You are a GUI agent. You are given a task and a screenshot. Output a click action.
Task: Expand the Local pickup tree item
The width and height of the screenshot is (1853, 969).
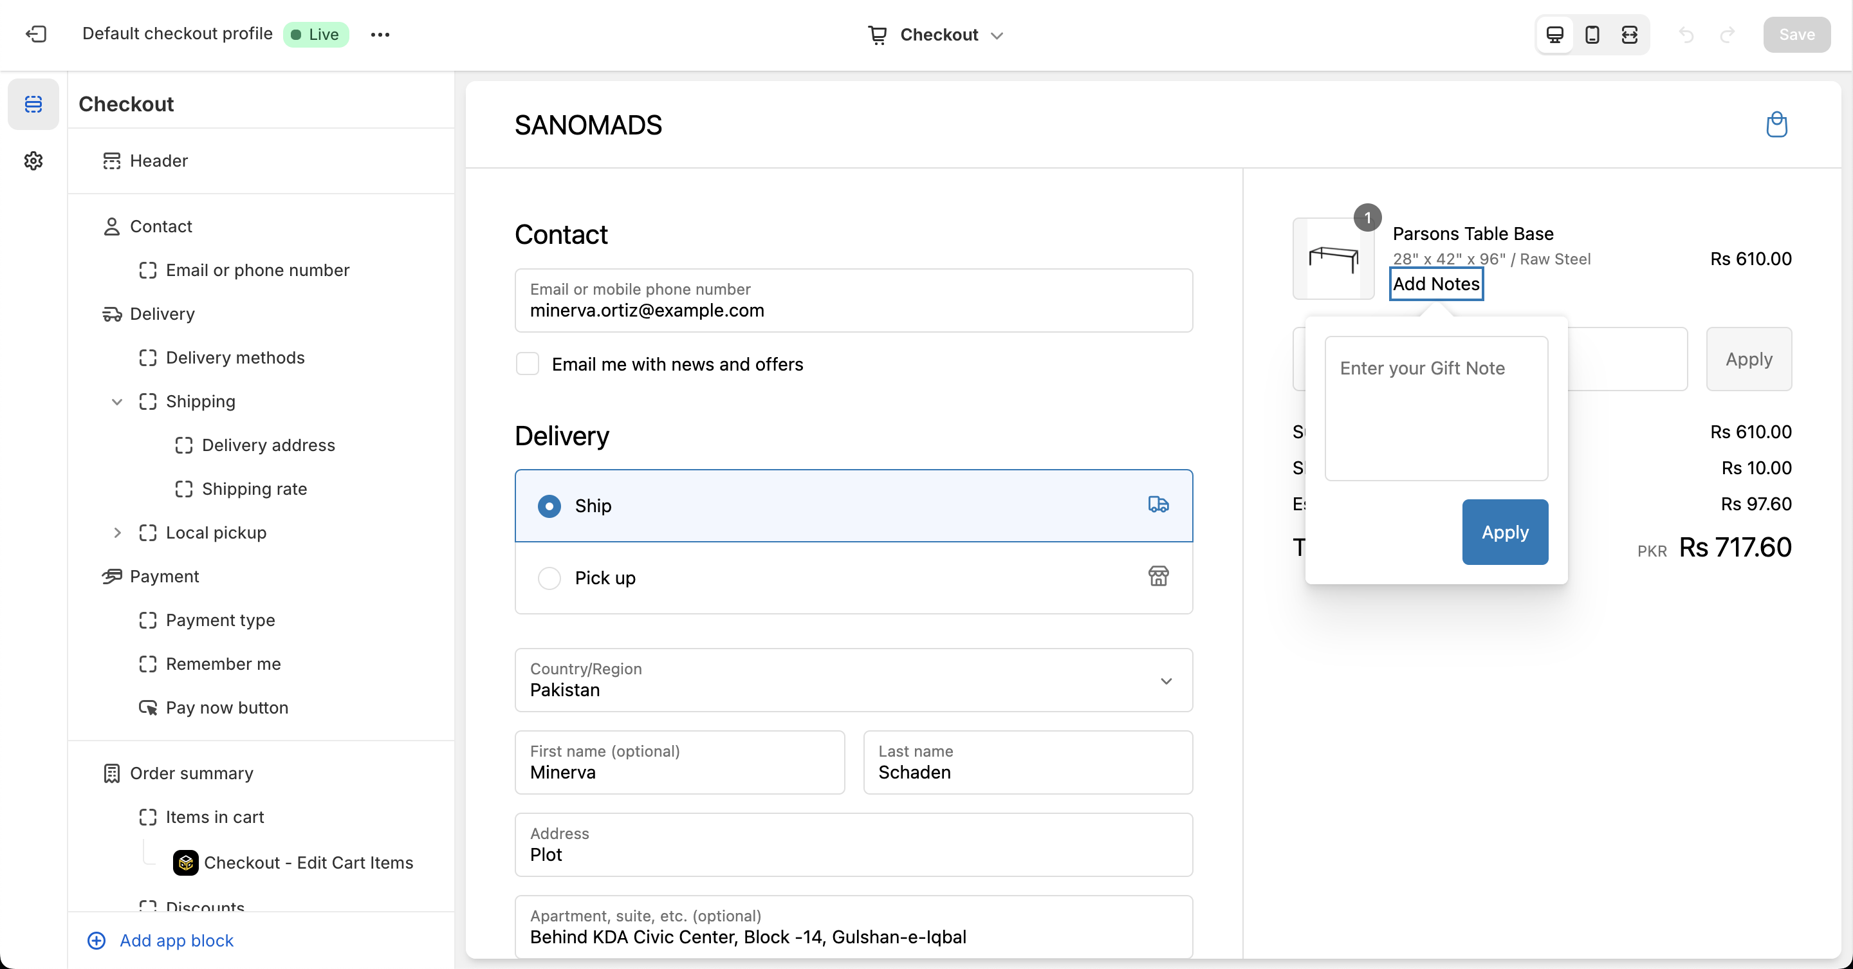pyautogui.click(x=116, y=532)
